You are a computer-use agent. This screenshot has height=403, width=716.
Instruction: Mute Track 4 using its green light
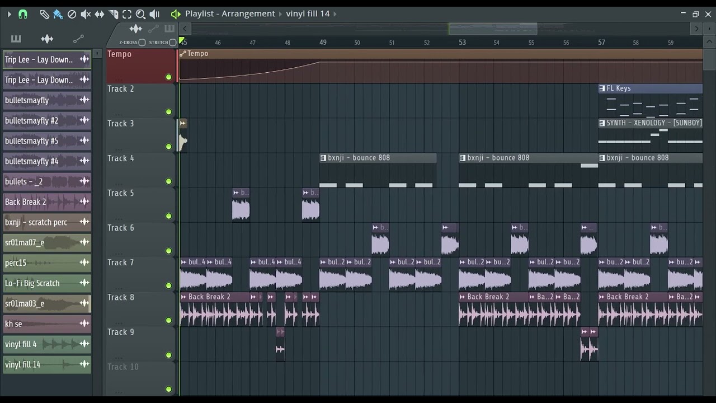(169, 181)
